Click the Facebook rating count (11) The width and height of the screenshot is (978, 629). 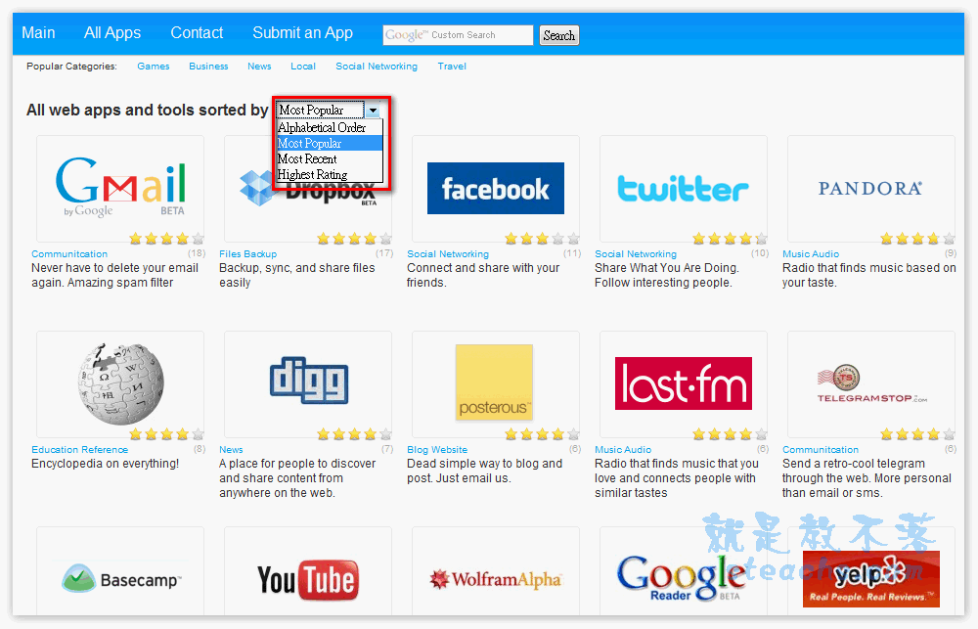[x=572, y=253]
